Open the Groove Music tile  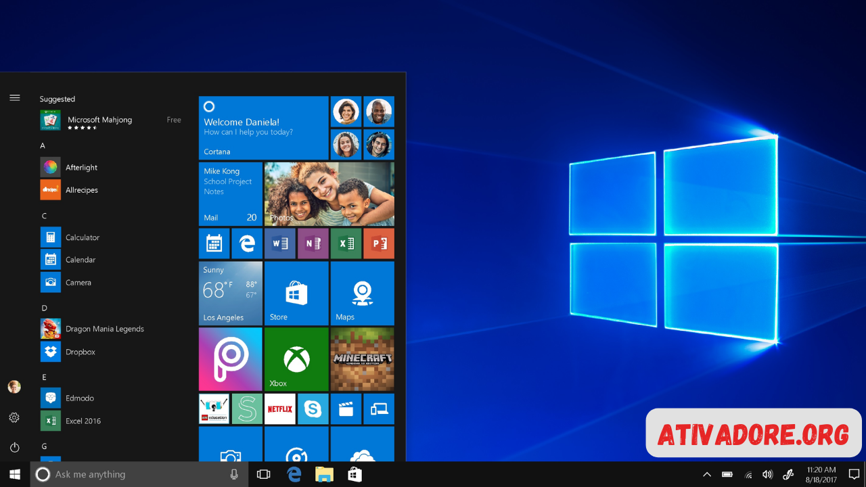pyautogui.click(x=296, y=444)
